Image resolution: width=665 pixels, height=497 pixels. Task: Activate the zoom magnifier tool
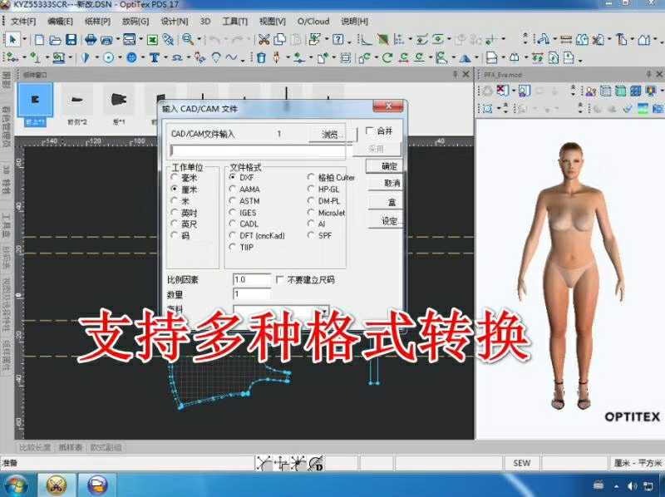pyautogui.click(x=188, y=40)
